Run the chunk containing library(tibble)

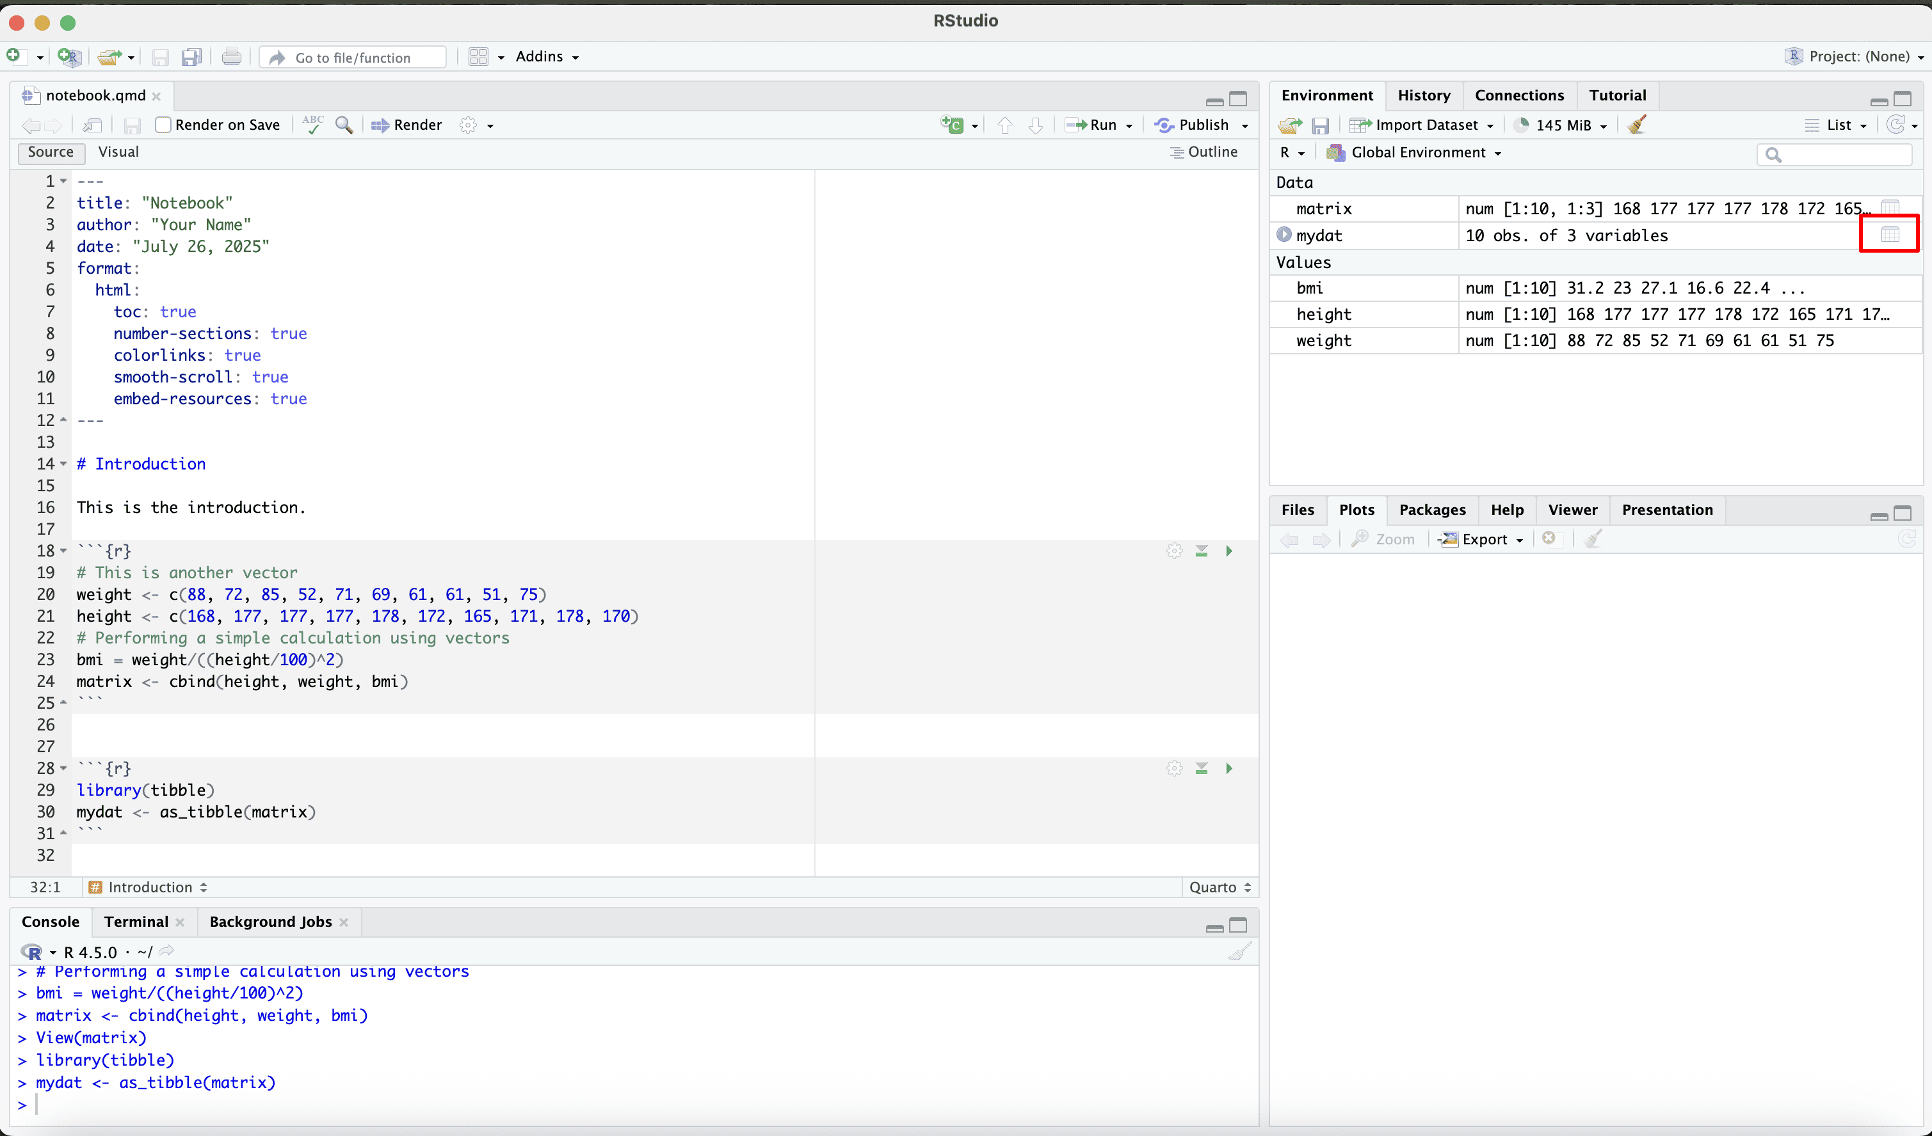click(x=1229, y=768)
